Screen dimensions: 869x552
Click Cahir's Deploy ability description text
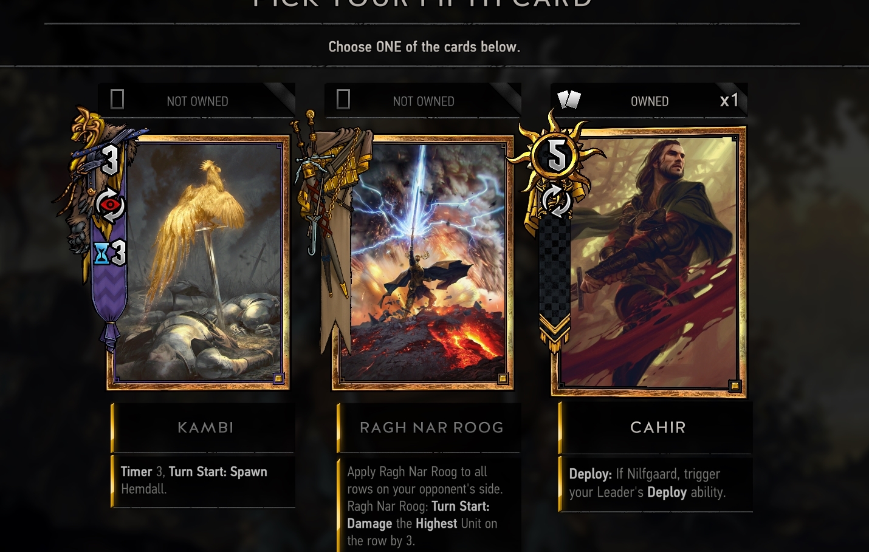[647, 483]
